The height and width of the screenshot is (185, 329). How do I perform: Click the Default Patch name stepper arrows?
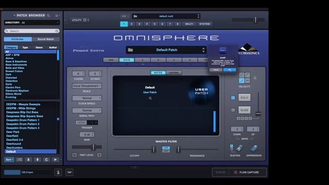pyautogui.click(x=204, y=50)
